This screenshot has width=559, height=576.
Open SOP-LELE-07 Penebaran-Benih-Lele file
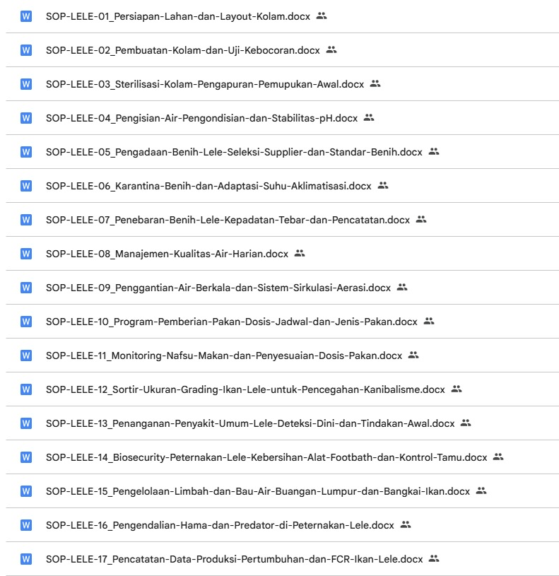click(x=228, y=220)
